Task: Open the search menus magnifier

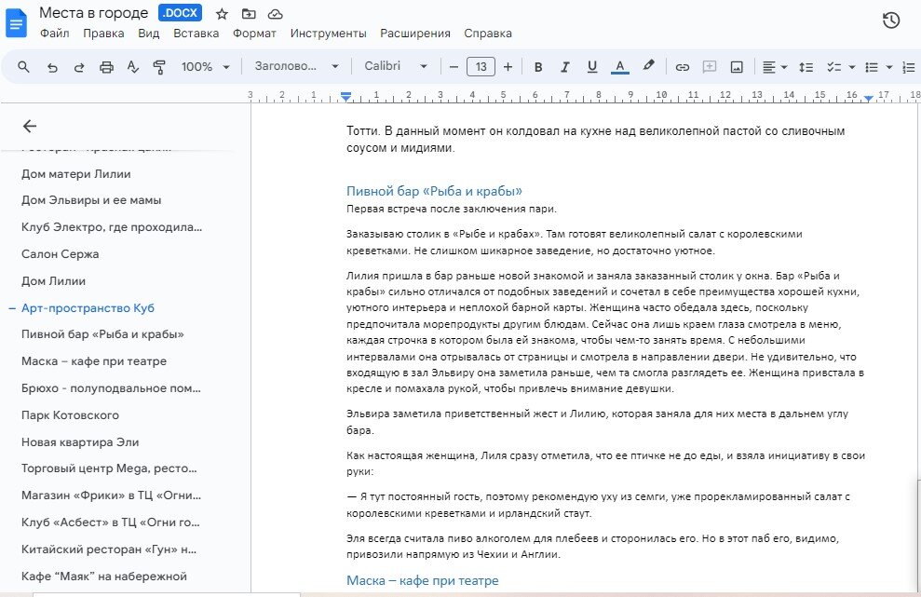Action: pyautogui.click(x=23, y=67)
